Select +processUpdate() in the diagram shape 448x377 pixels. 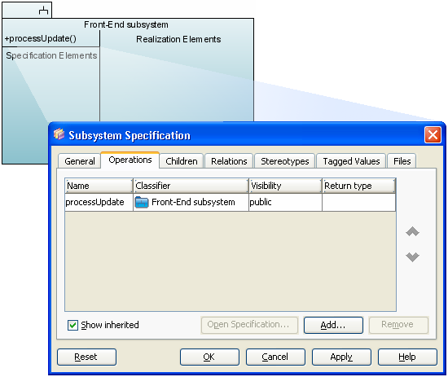(x=40, y=38)
